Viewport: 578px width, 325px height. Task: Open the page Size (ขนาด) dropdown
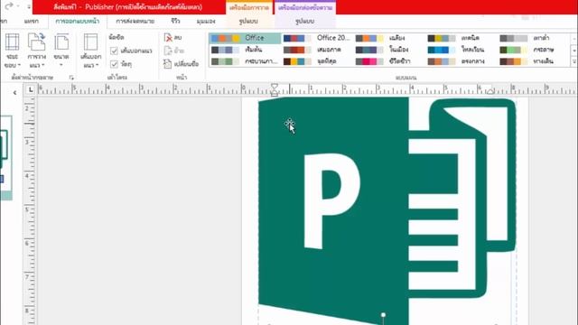61,51
